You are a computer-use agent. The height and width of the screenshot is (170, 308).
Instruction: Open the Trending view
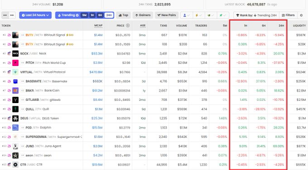point(68,15)
